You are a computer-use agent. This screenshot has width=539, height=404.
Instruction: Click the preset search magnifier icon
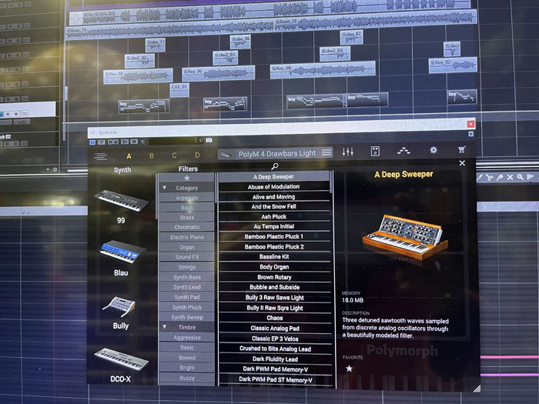(x=275, y=166)
